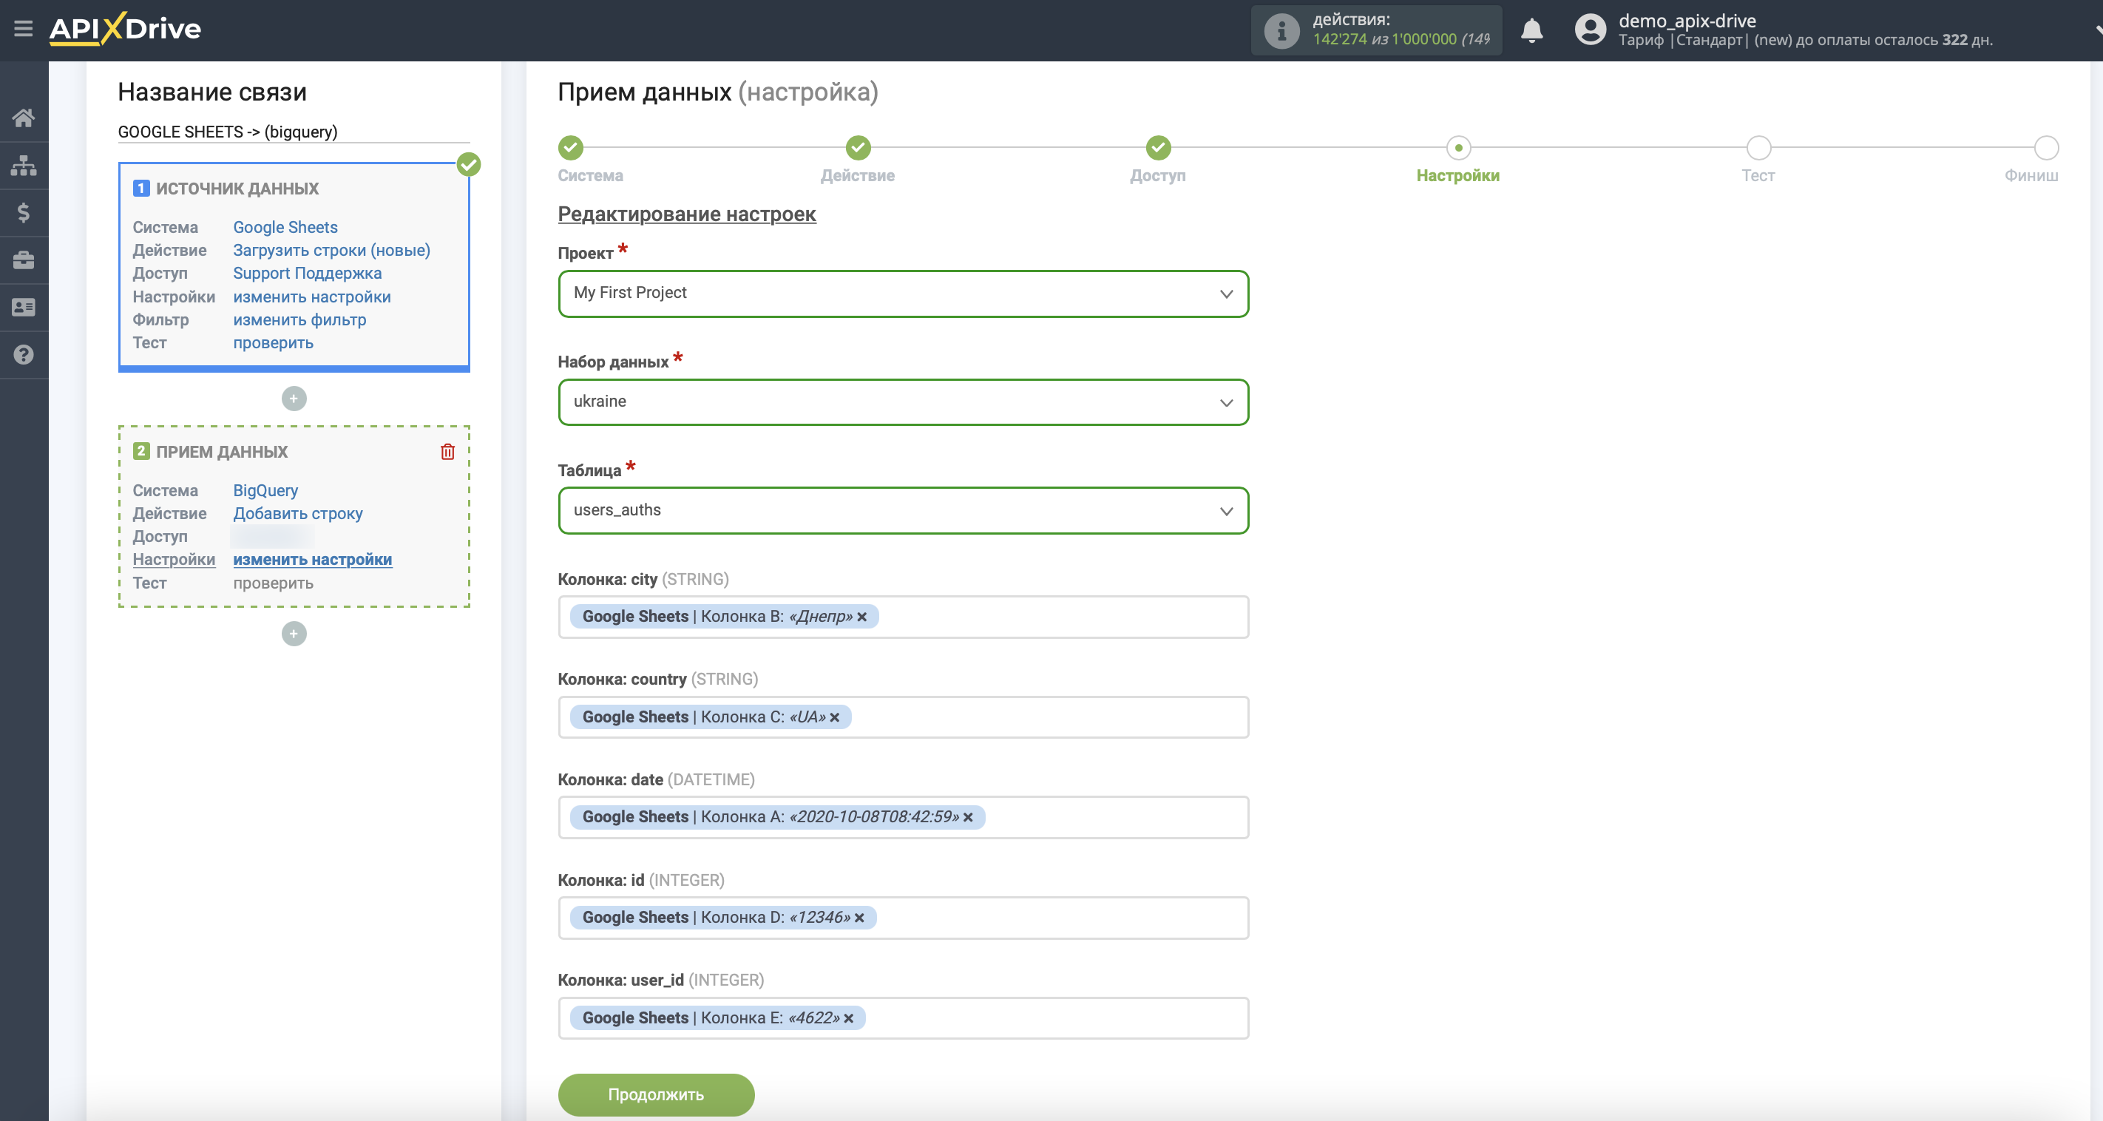
Task: Go to the Тест step
Action: (1758, 148)
